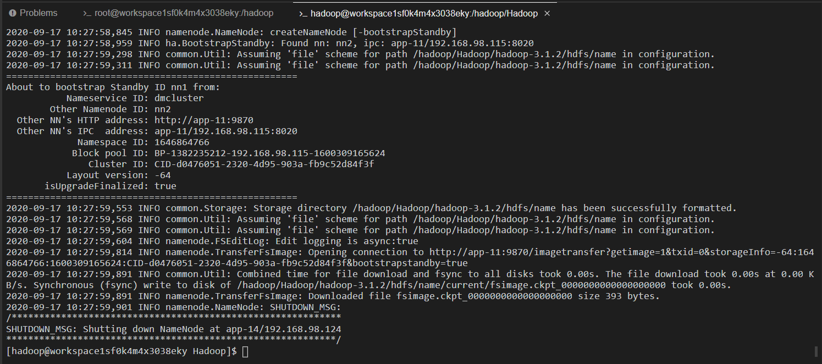This screenshot has height=364, width=822.
Task: Open the http://app-11:9870 HTTP address link
Action: pos(204,120)
